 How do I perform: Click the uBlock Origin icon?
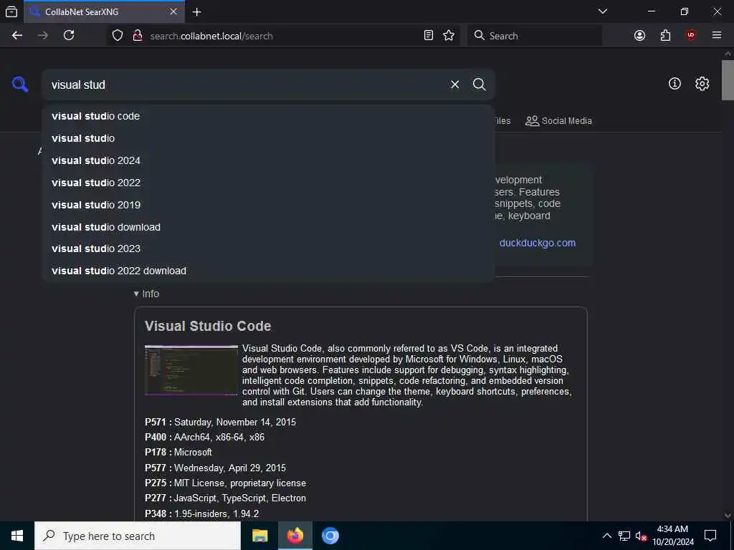691,36
